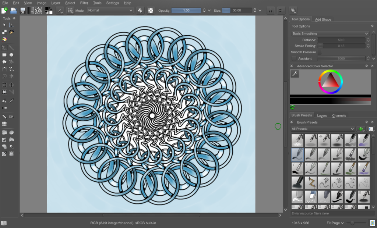Pick the Crop tool in the toolbox

(x=4, y=85)
